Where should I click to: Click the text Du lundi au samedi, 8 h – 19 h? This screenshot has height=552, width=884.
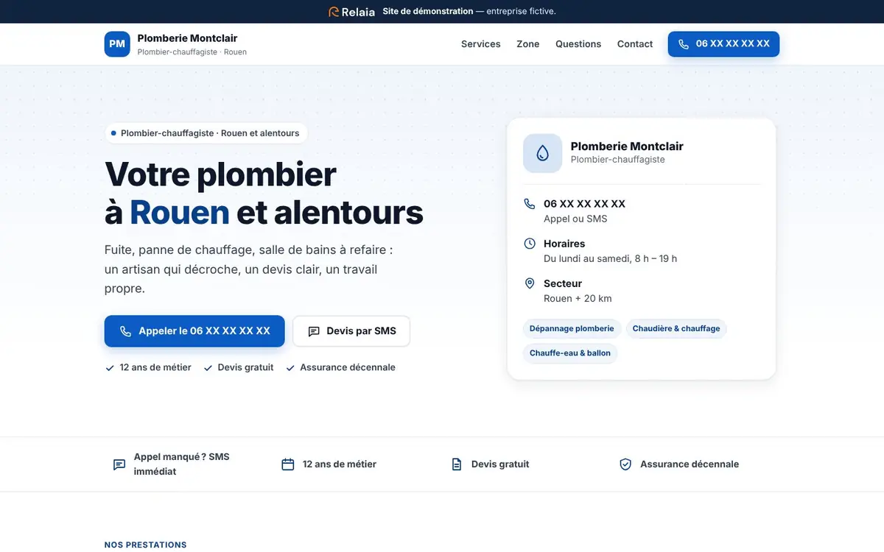click(610, 258)
